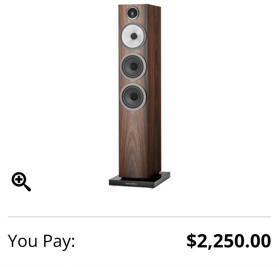Click the top edge of the speaker cabinet
The height and width of the screenshot is (267, 279).
coord(139,5)
